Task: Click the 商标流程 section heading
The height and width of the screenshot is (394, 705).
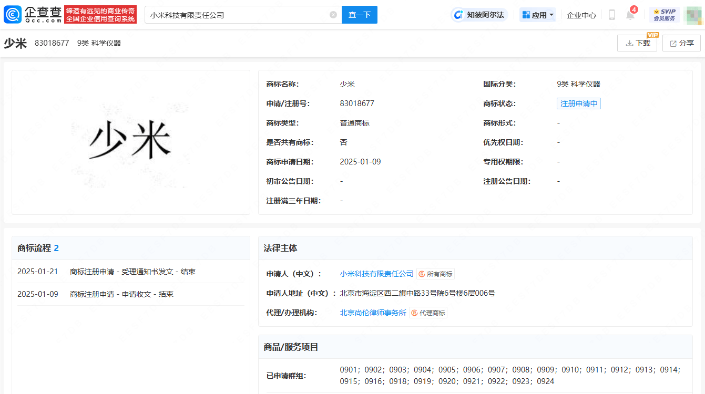Action: [x=38, y=248]
